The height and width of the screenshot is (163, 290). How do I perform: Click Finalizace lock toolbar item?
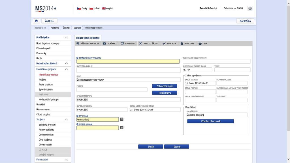(x=187, y=44)
